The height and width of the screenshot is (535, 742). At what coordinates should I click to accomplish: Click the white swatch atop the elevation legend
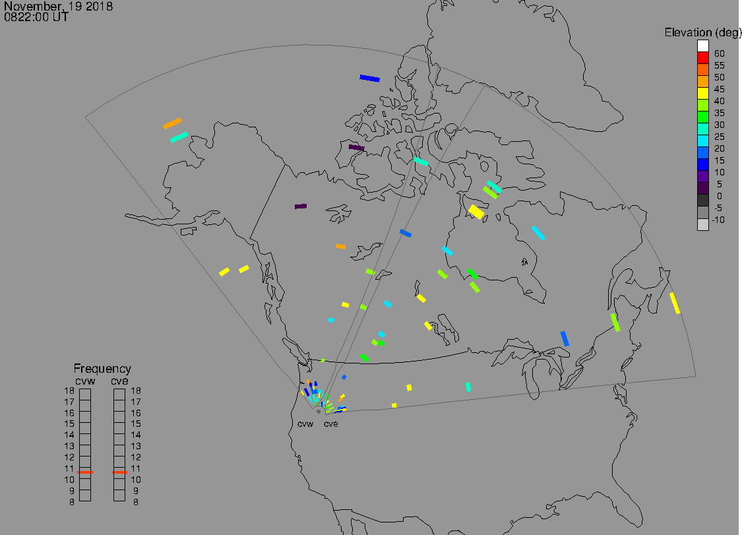click(x=702, y=46)
